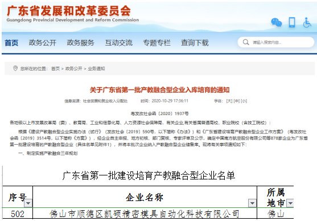Select table cell with company name row 502
Screen dimensions: 317x221
coord(145,214)
